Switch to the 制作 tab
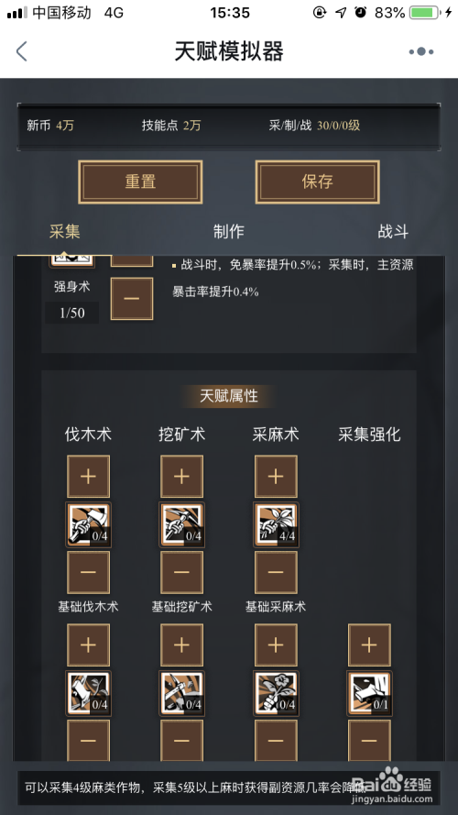The image size is (458, 815). (x=228, y=231)
